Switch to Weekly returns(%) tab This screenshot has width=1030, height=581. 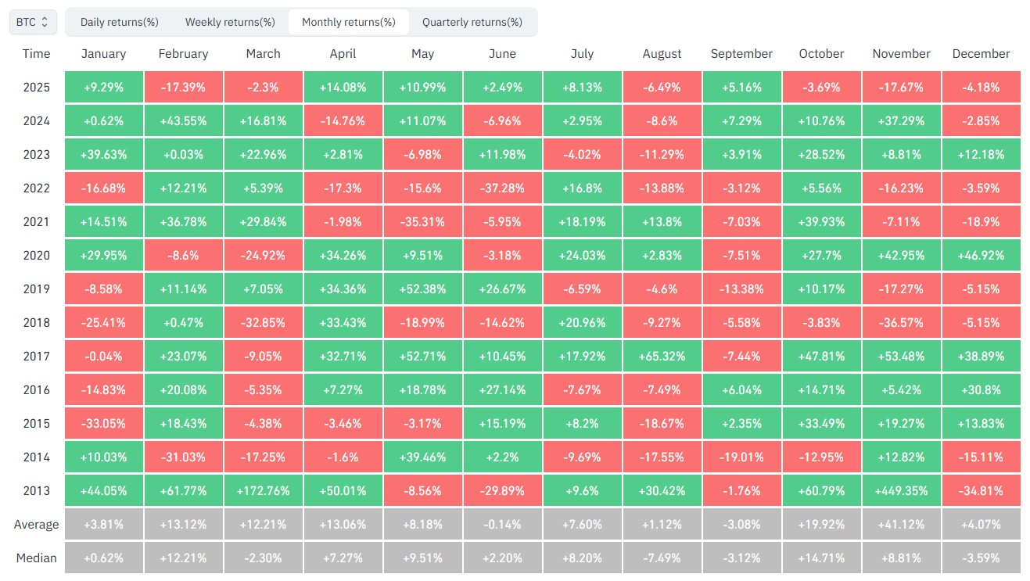tap(230, 22)
